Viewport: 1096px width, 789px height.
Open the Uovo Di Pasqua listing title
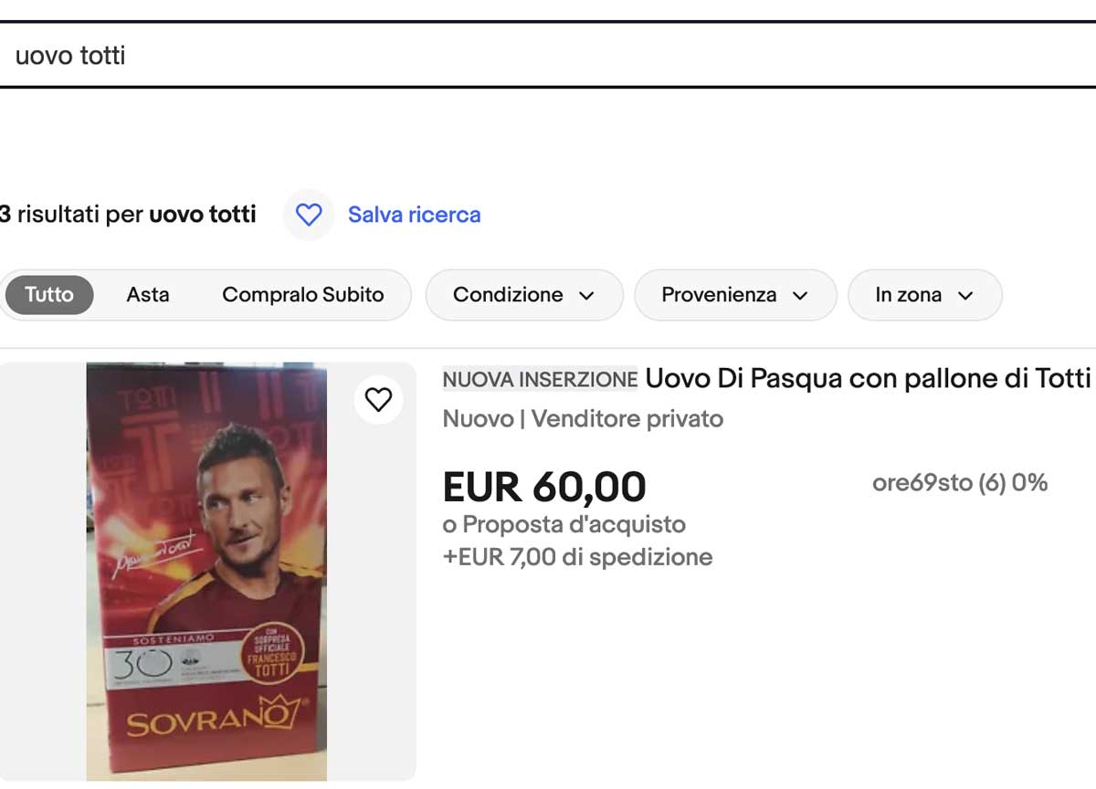[x=868, y=378]
